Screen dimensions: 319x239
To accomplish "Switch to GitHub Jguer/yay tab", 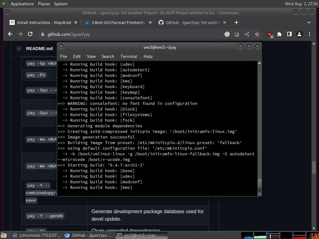I will click(x=193, y=22).
